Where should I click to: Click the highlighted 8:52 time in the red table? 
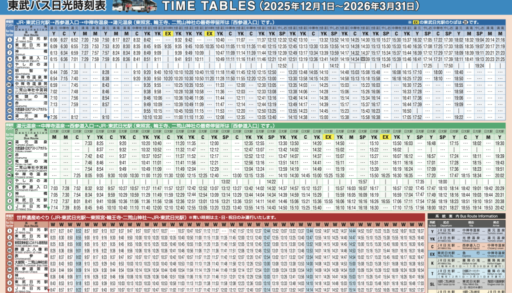(78, 231)
